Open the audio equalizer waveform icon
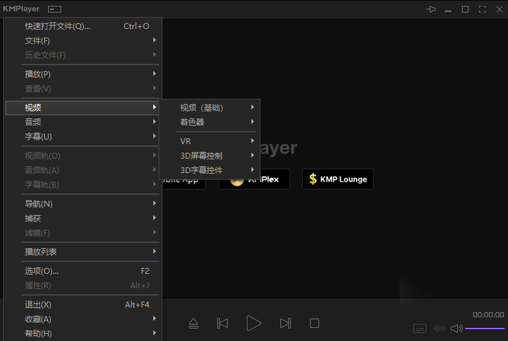 coord(440,328)
